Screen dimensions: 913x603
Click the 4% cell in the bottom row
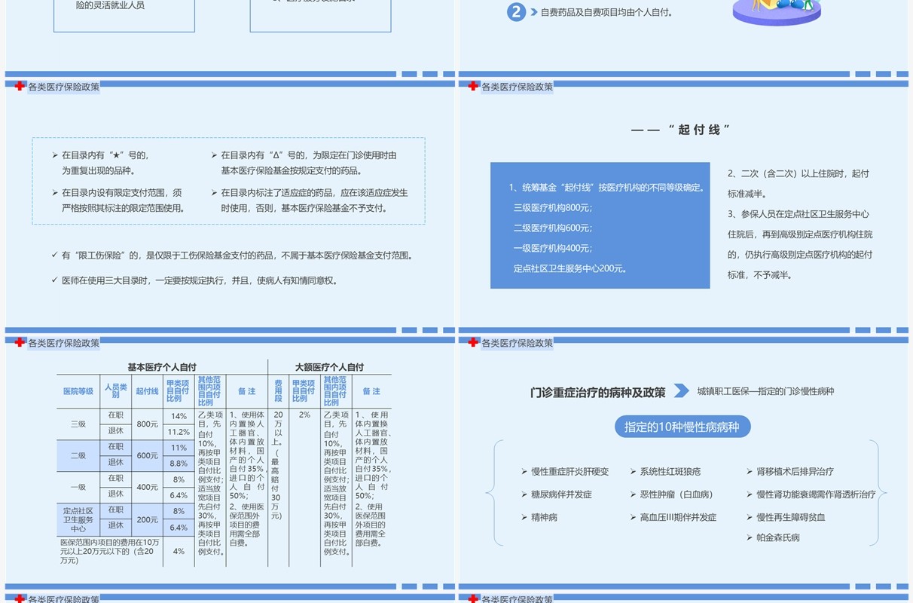pyautogui.click(x=179, y=551)
